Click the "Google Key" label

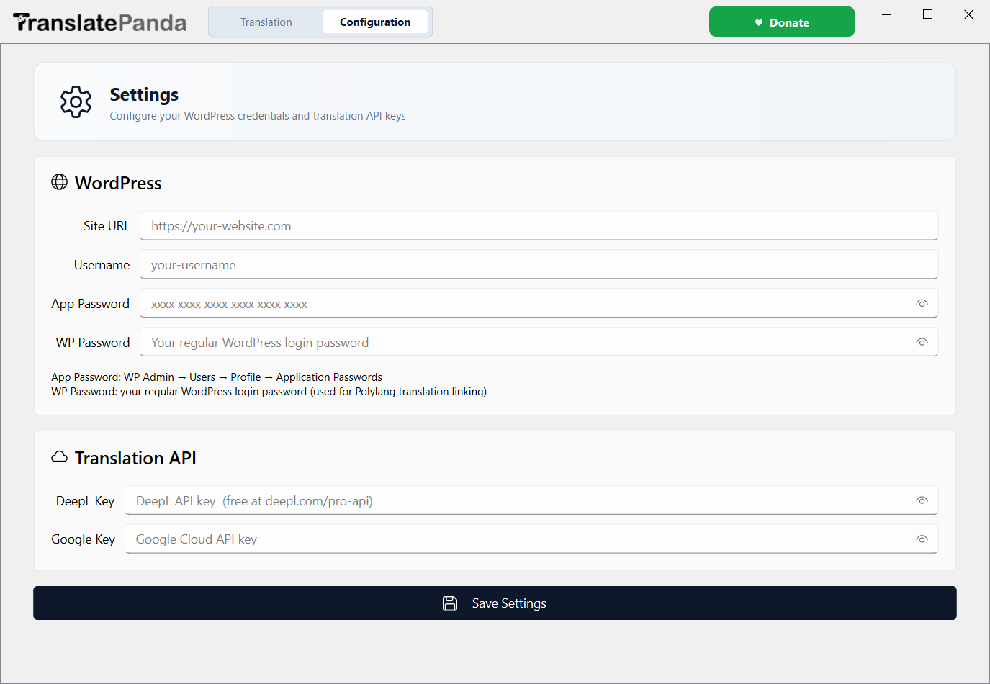pyautogui.click(x=83, y=539)
